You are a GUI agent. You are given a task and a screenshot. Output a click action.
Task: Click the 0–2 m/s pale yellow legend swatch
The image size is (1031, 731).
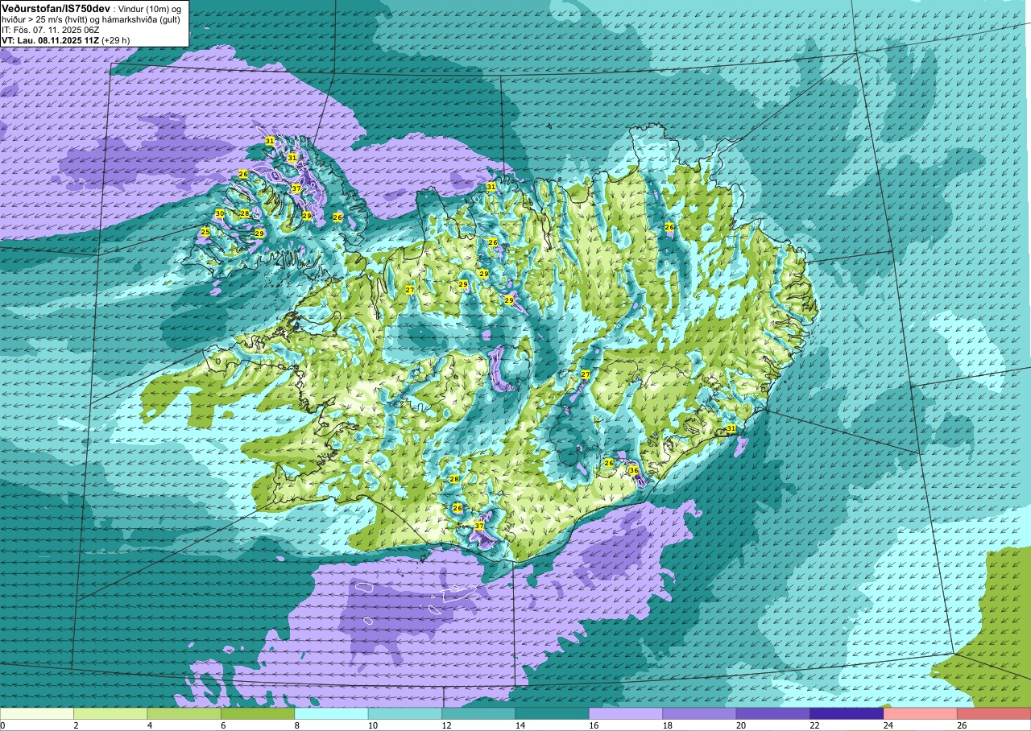point(37,713)
